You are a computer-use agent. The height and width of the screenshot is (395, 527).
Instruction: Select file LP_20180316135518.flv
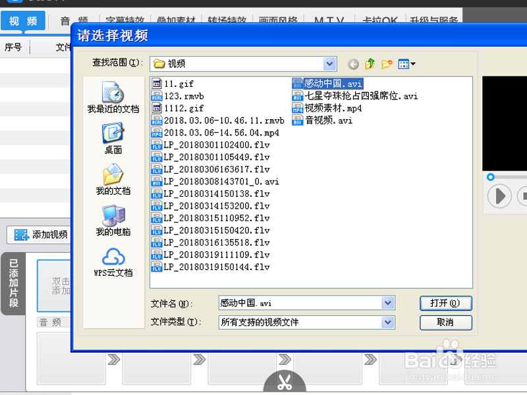(210, 242)
